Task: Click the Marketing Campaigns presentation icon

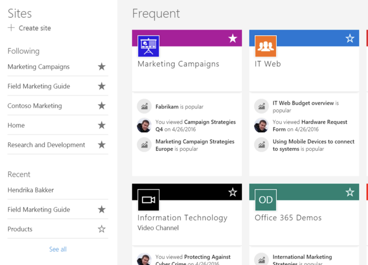Action: point(148,46)
